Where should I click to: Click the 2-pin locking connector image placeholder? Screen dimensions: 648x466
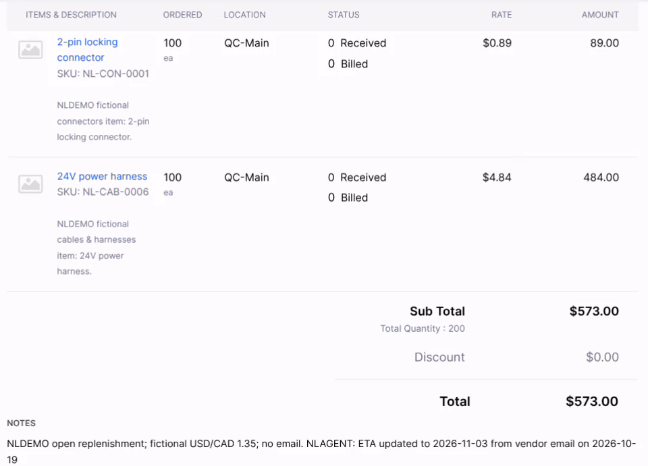(x=30, y=49)
